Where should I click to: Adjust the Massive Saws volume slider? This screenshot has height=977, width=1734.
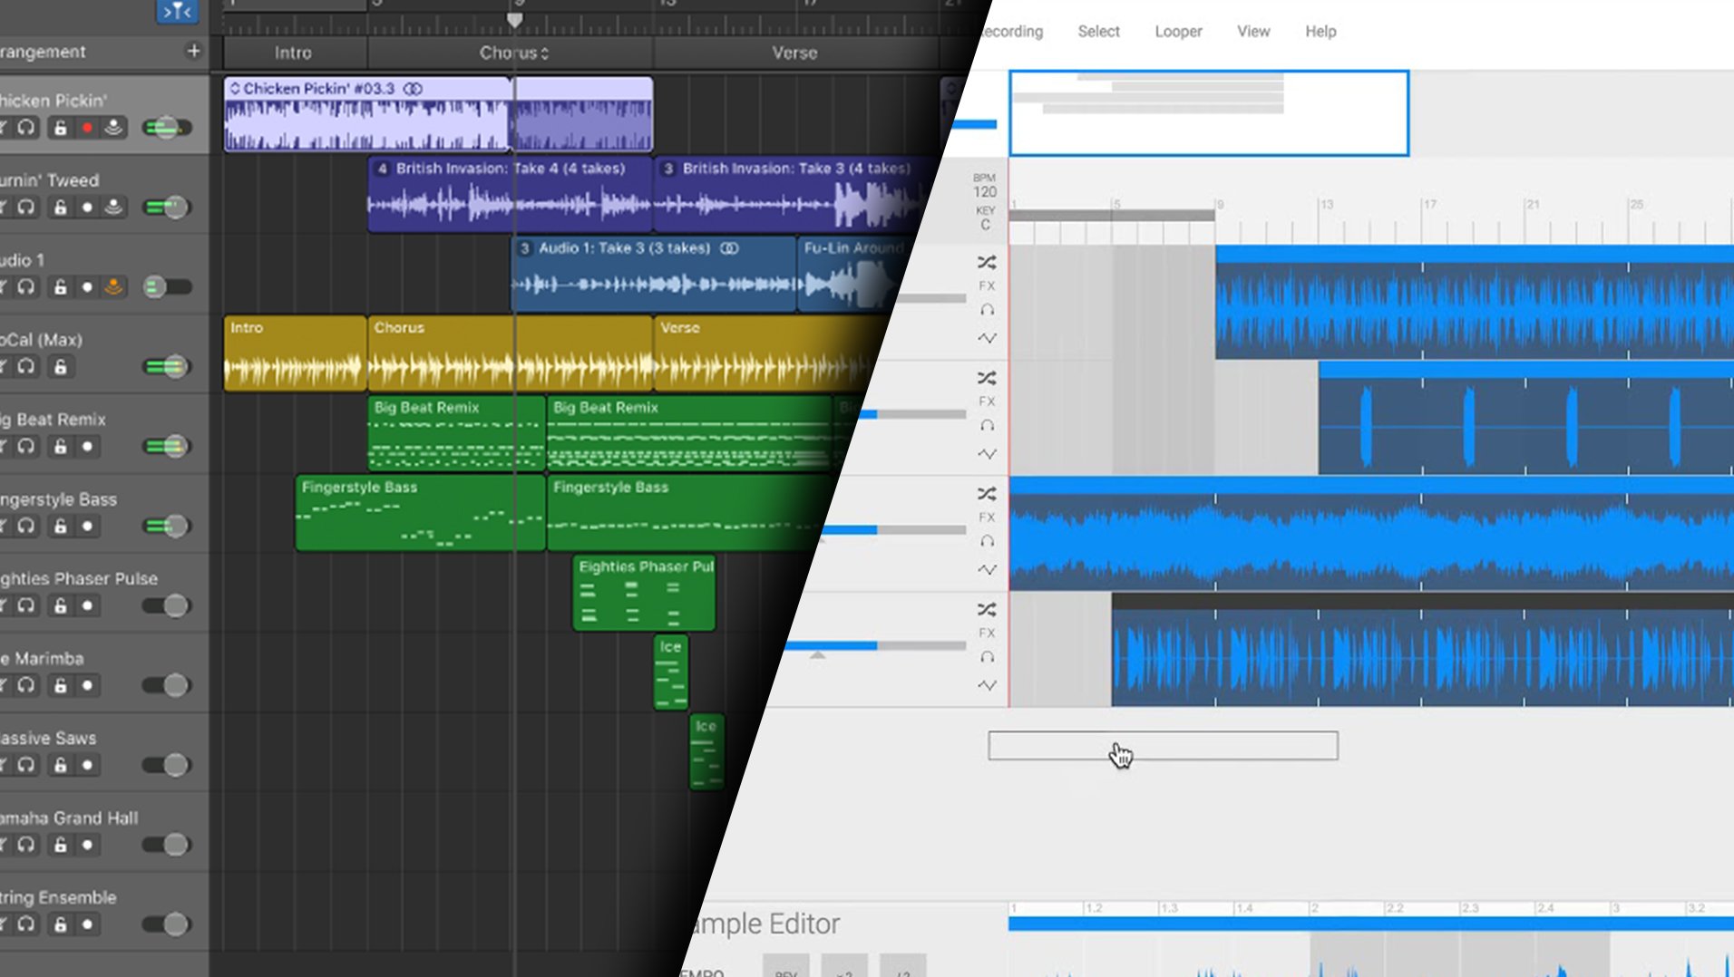[167, 765]
